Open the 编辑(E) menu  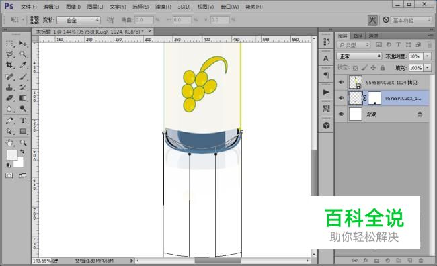click(51, 7)
